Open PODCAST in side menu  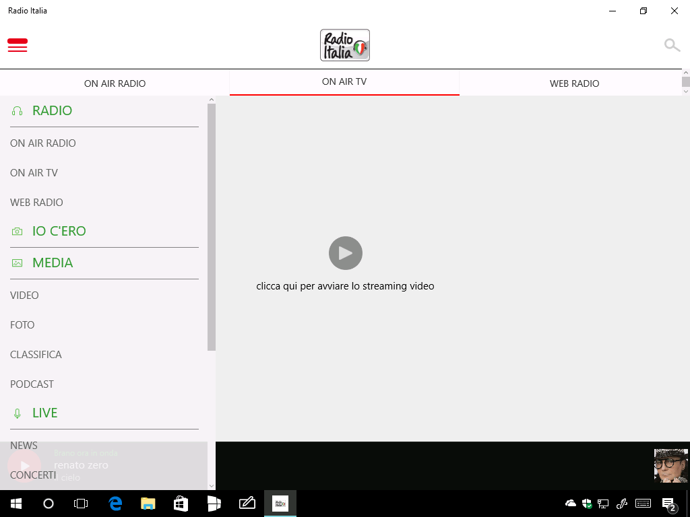click(32, 384)
